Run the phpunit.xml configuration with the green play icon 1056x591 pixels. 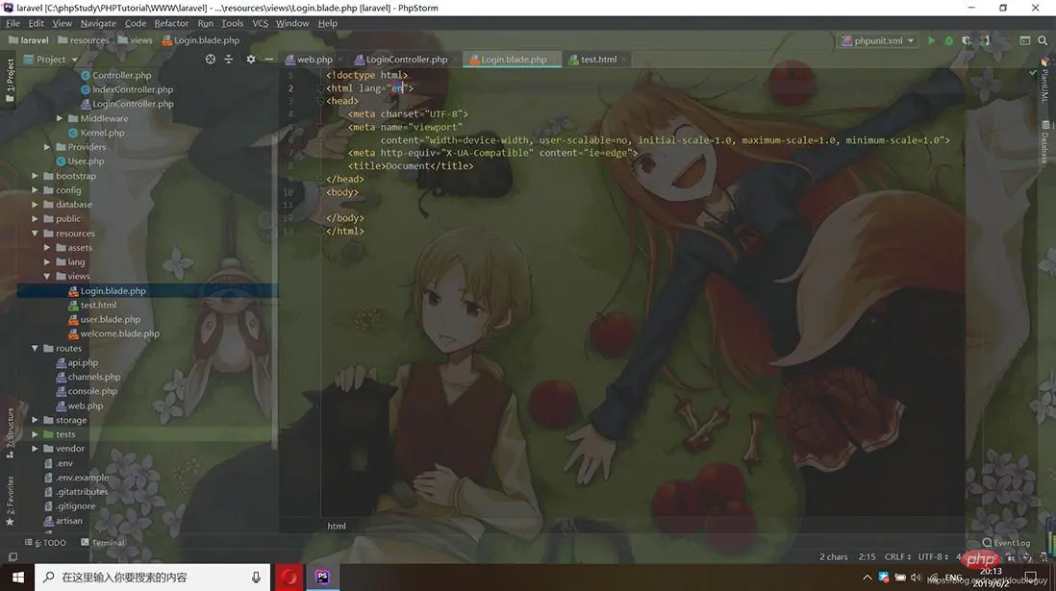pos(931,40)
